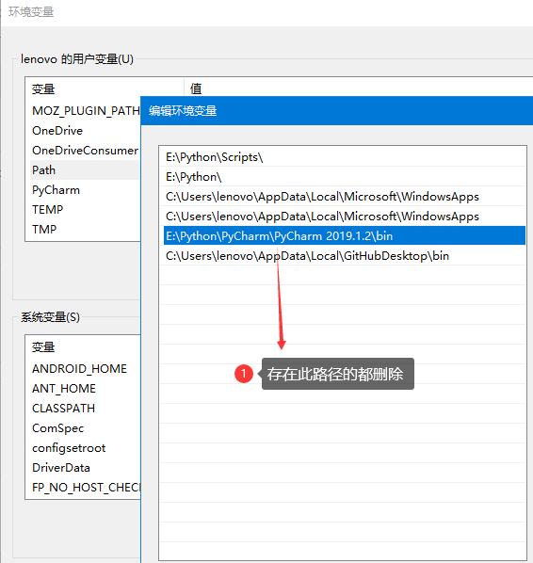533x563 pixels.
Task: Select the PyCharm user variable
Action: click(56, 190)
